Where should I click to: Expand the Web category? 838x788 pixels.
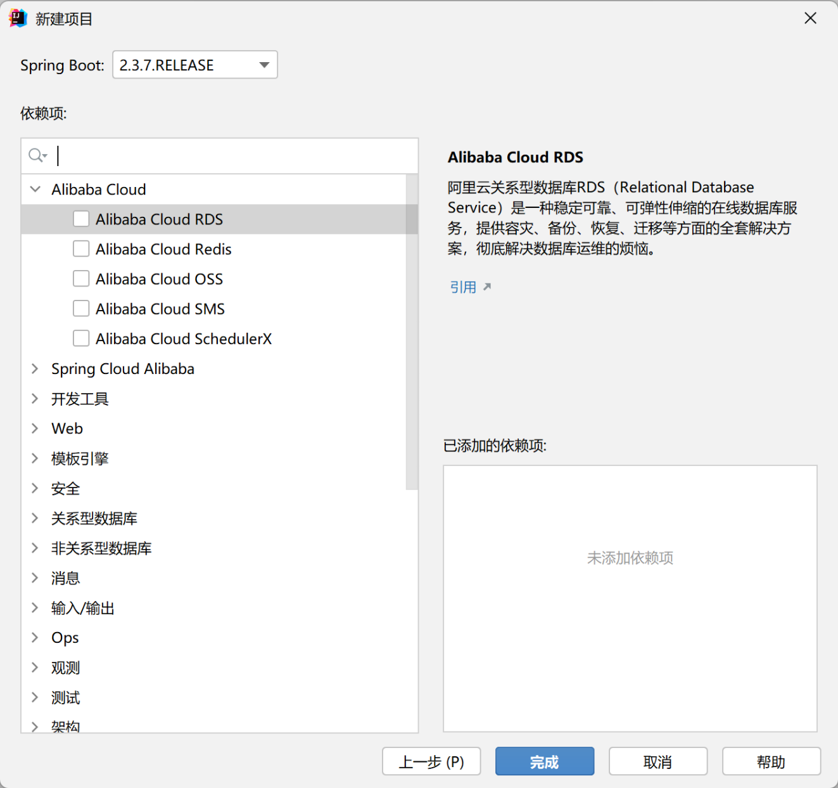pos(35,428)
